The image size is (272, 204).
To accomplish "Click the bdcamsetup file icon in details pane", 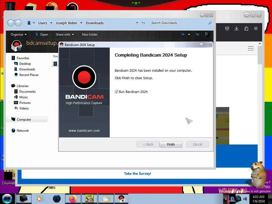I will pos(17,46).
